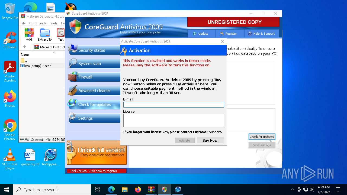347x195 pixels.
Task: Minimize CoreGuard Antivirus window
Action: [251, 14]
